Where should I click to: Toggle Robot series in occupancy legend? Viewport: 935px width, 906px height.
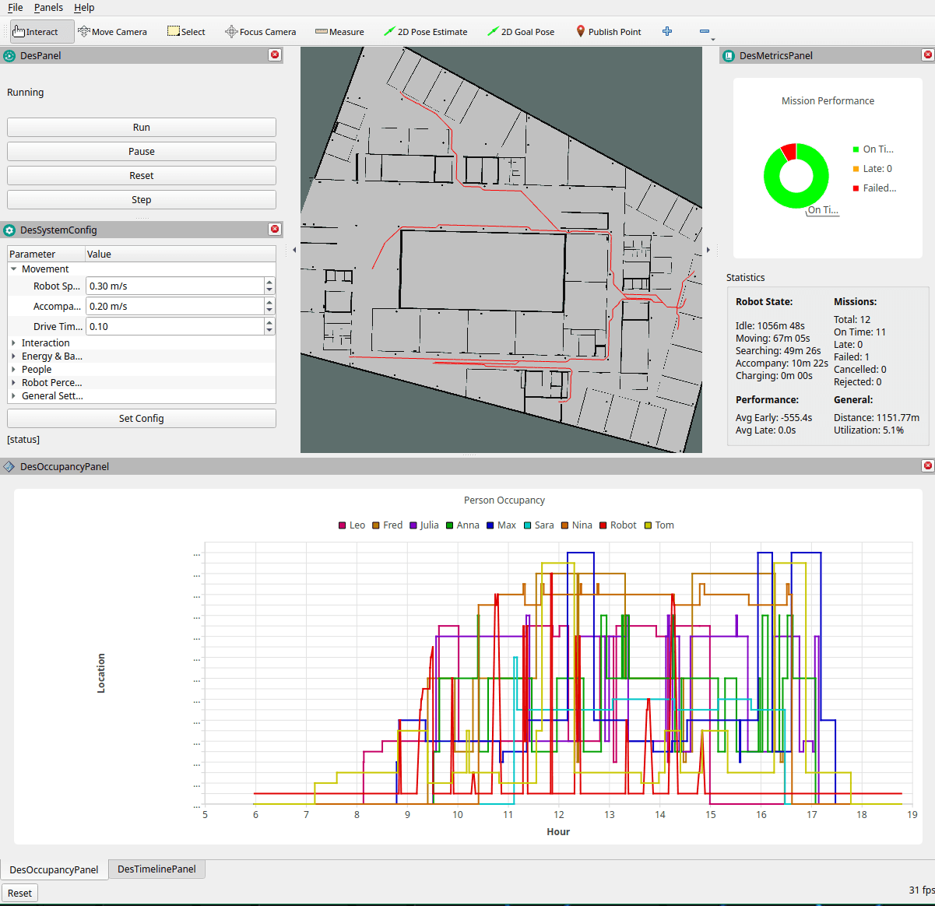(618, 525)
